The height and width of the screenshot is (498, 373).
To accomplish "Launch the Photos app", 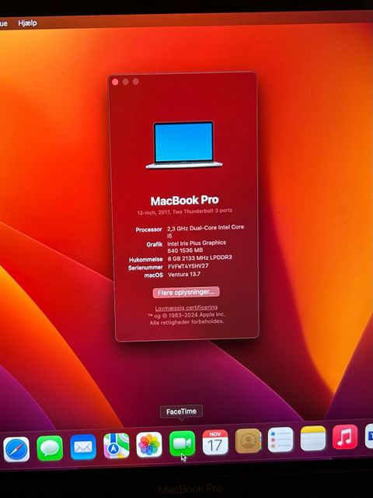I will (149, 444).
